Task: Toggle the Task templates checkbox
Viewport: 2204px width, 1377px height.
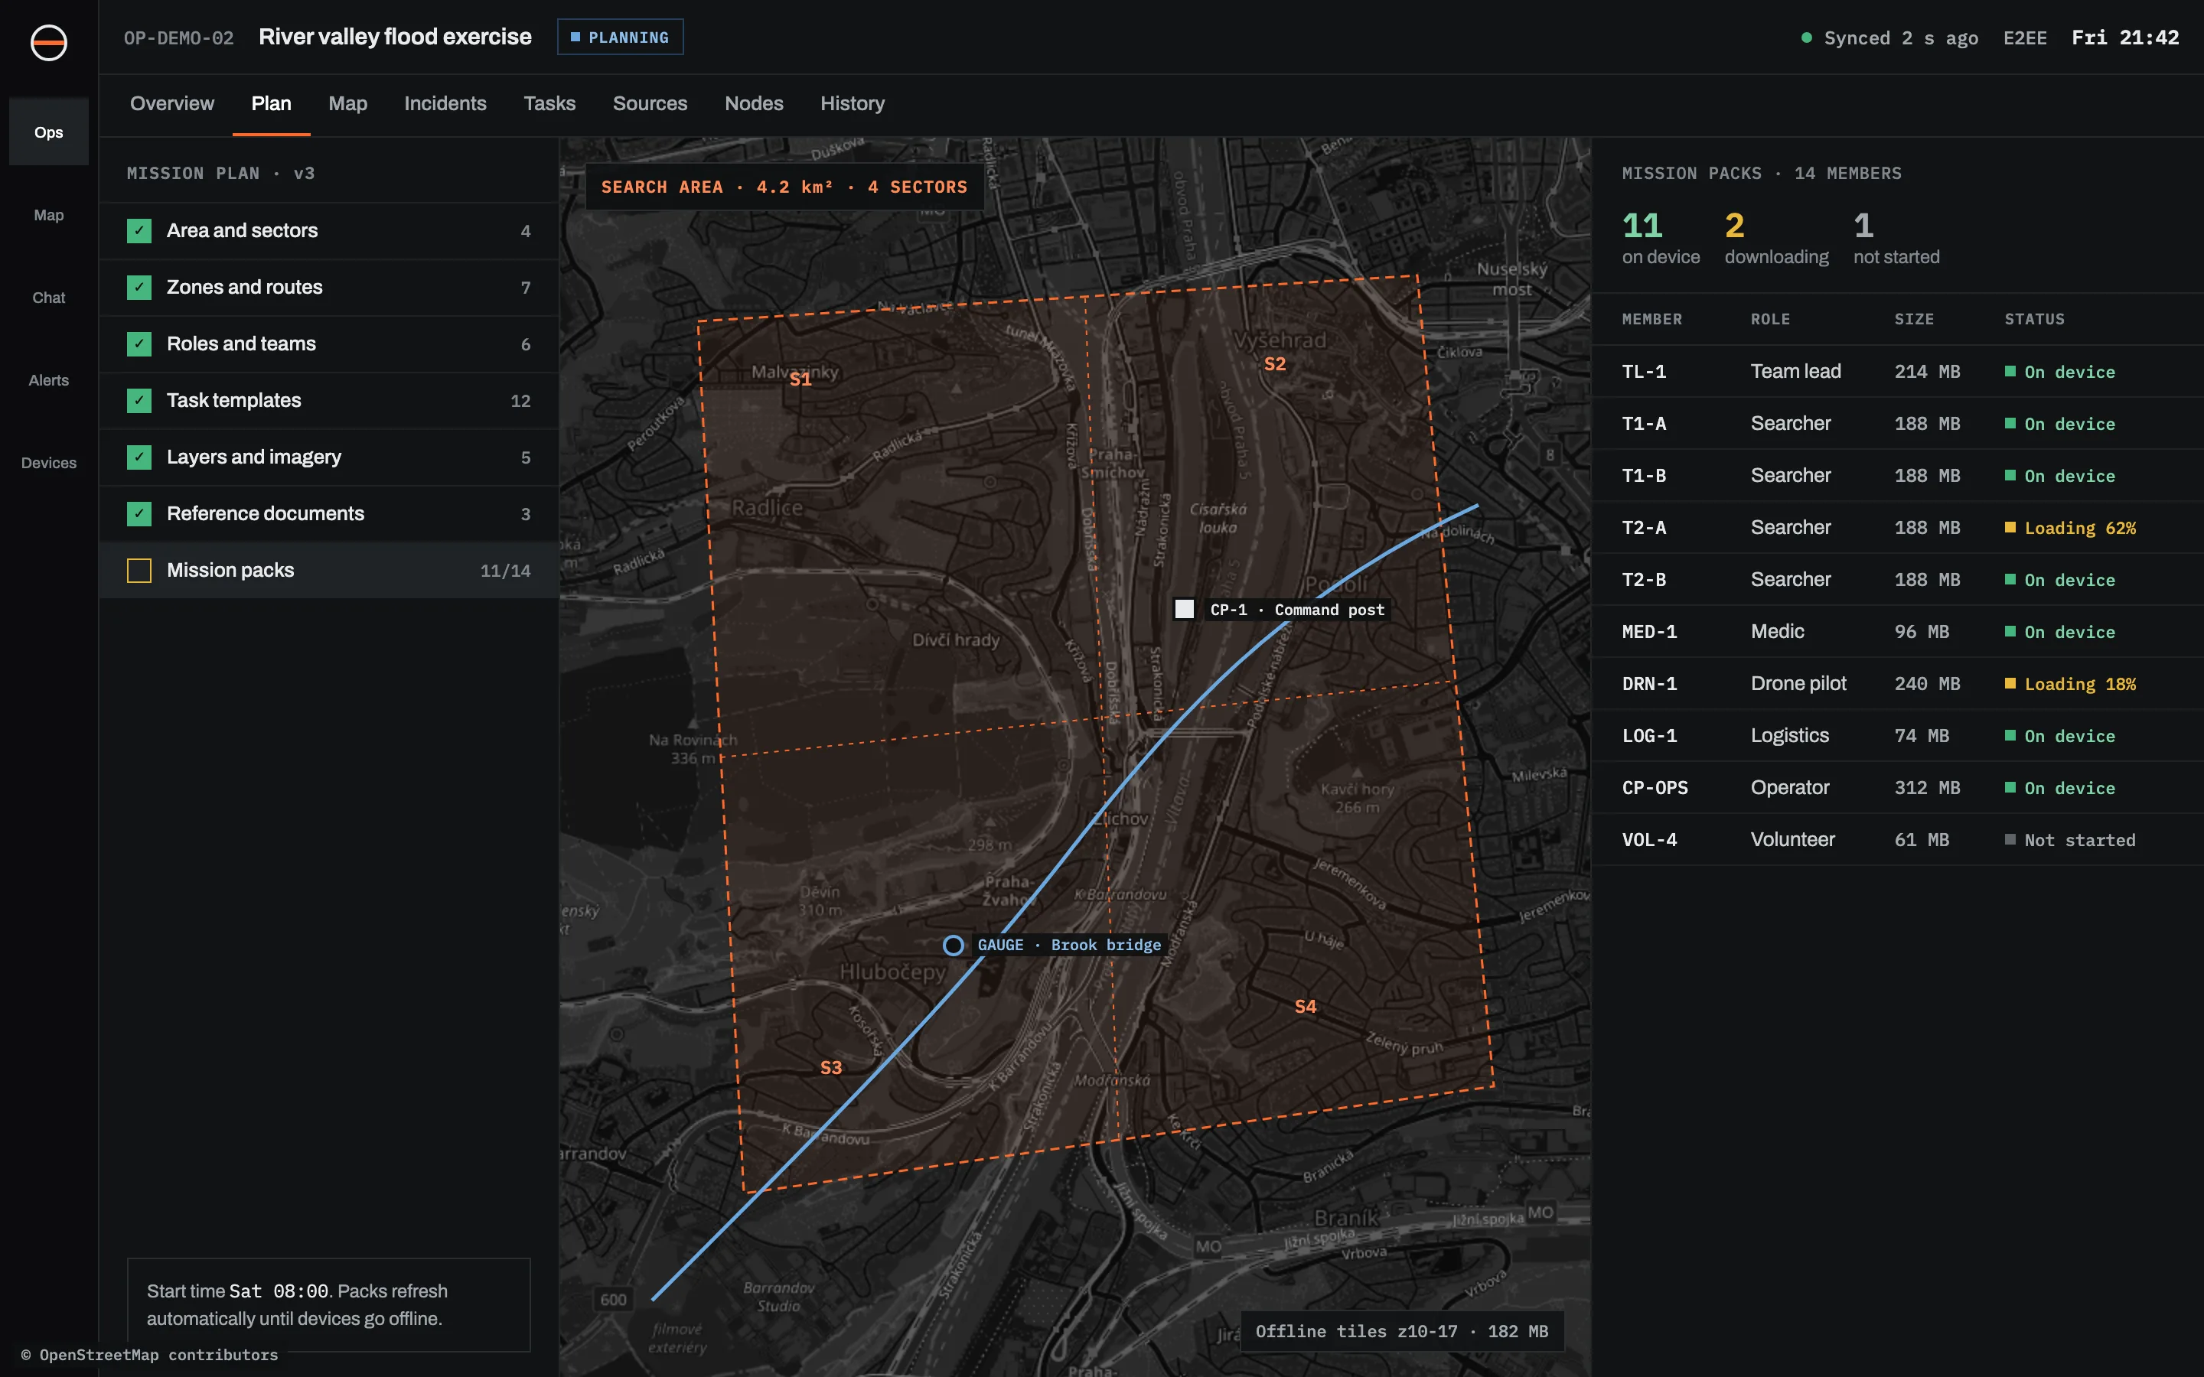Action: [x=139, y=400]
